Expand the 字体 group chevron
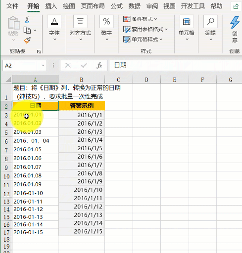 pos(55,40)
